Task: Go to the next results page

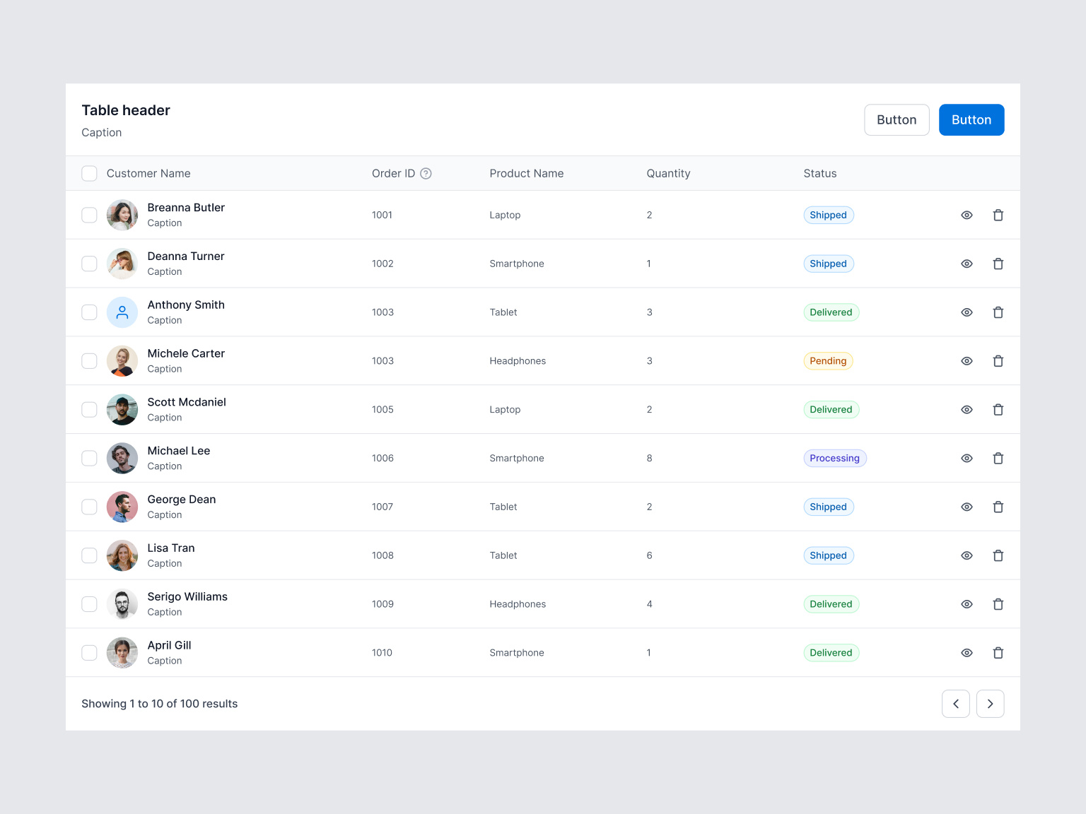Action: coord(990,704)
